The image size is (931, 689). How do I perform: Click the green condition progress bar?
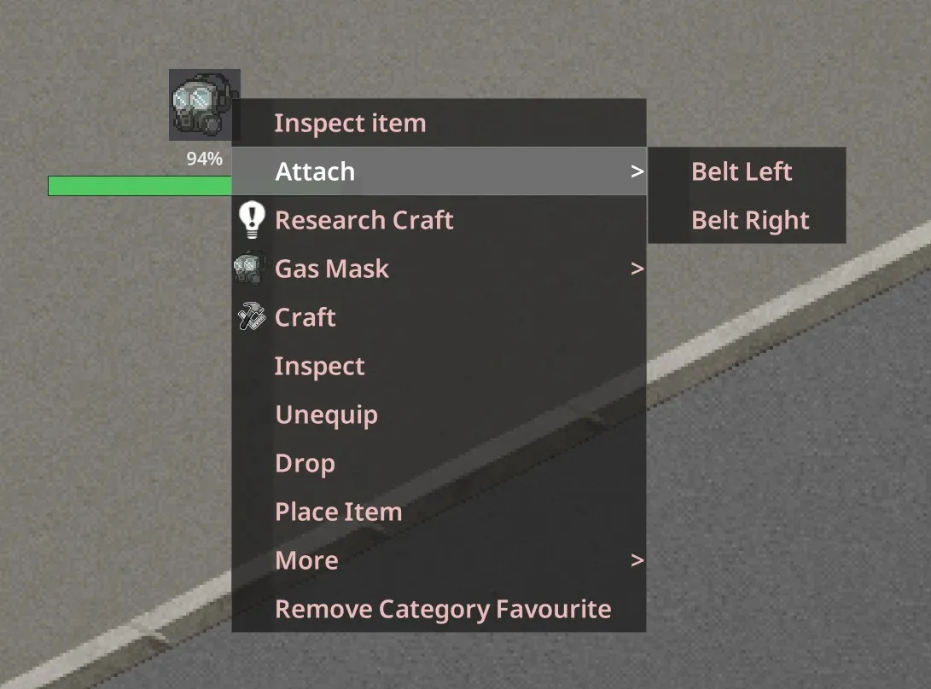tap(140, 186)
